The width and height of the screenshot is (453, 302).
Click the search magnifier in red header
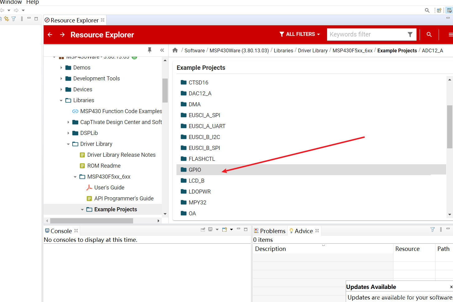pos(429,35)
